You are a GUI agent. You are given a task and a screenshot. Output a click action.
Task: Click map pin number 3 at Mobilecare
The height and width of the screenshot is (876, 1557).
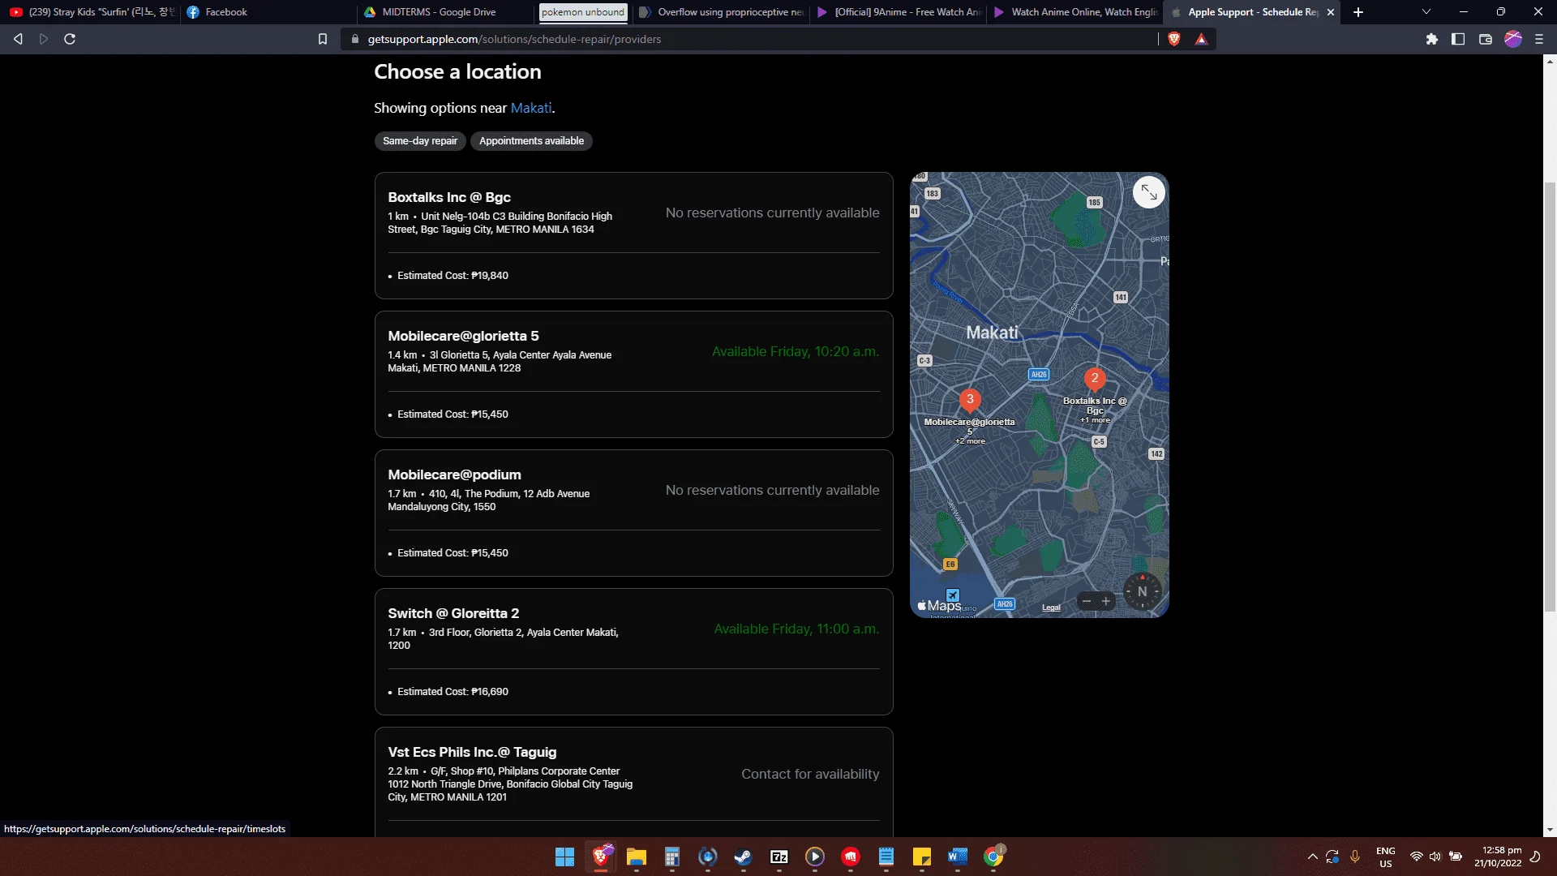click(x=970, y=400)
